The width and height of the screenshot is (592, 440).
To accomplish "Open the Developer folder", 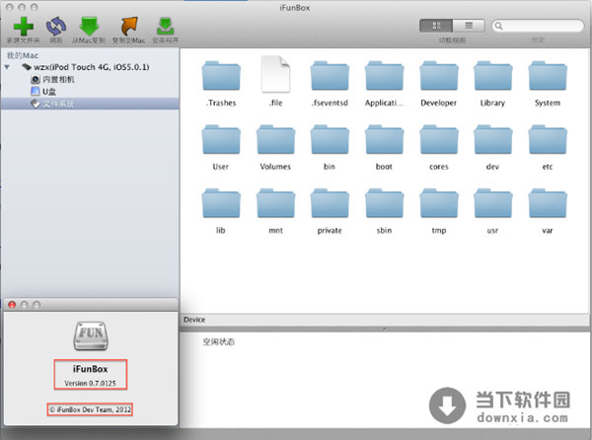I will [439, 76].
